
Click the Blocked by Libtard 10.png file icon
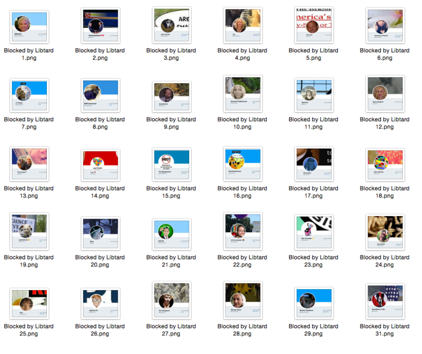point(242,94)
